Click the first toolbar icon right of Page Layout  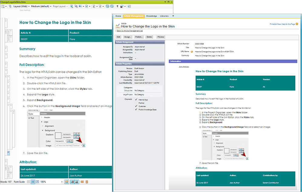tap(72, 6)
